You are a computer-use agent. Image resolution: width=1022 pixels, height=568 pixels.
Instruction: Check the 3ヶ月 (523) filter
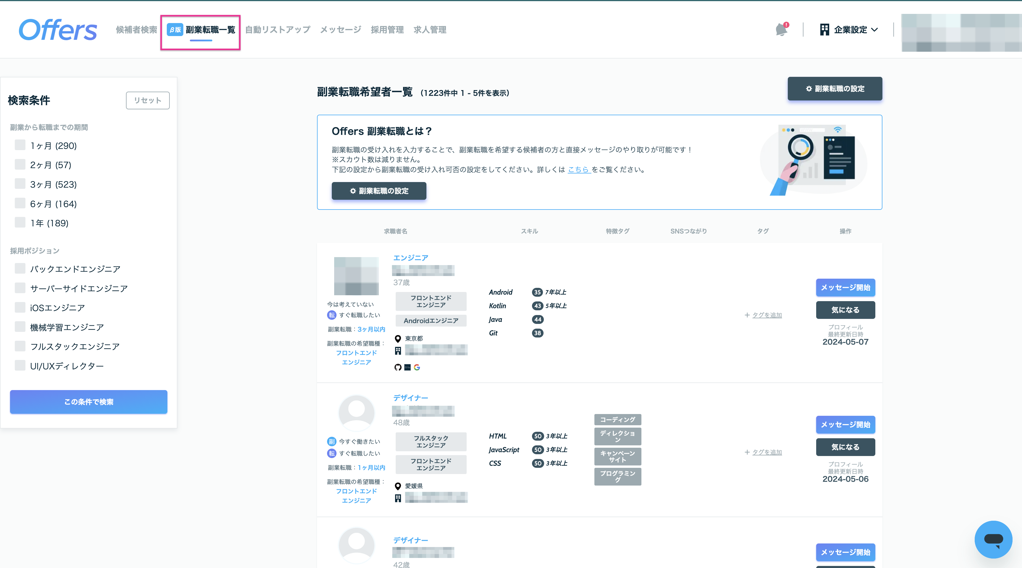20,184
